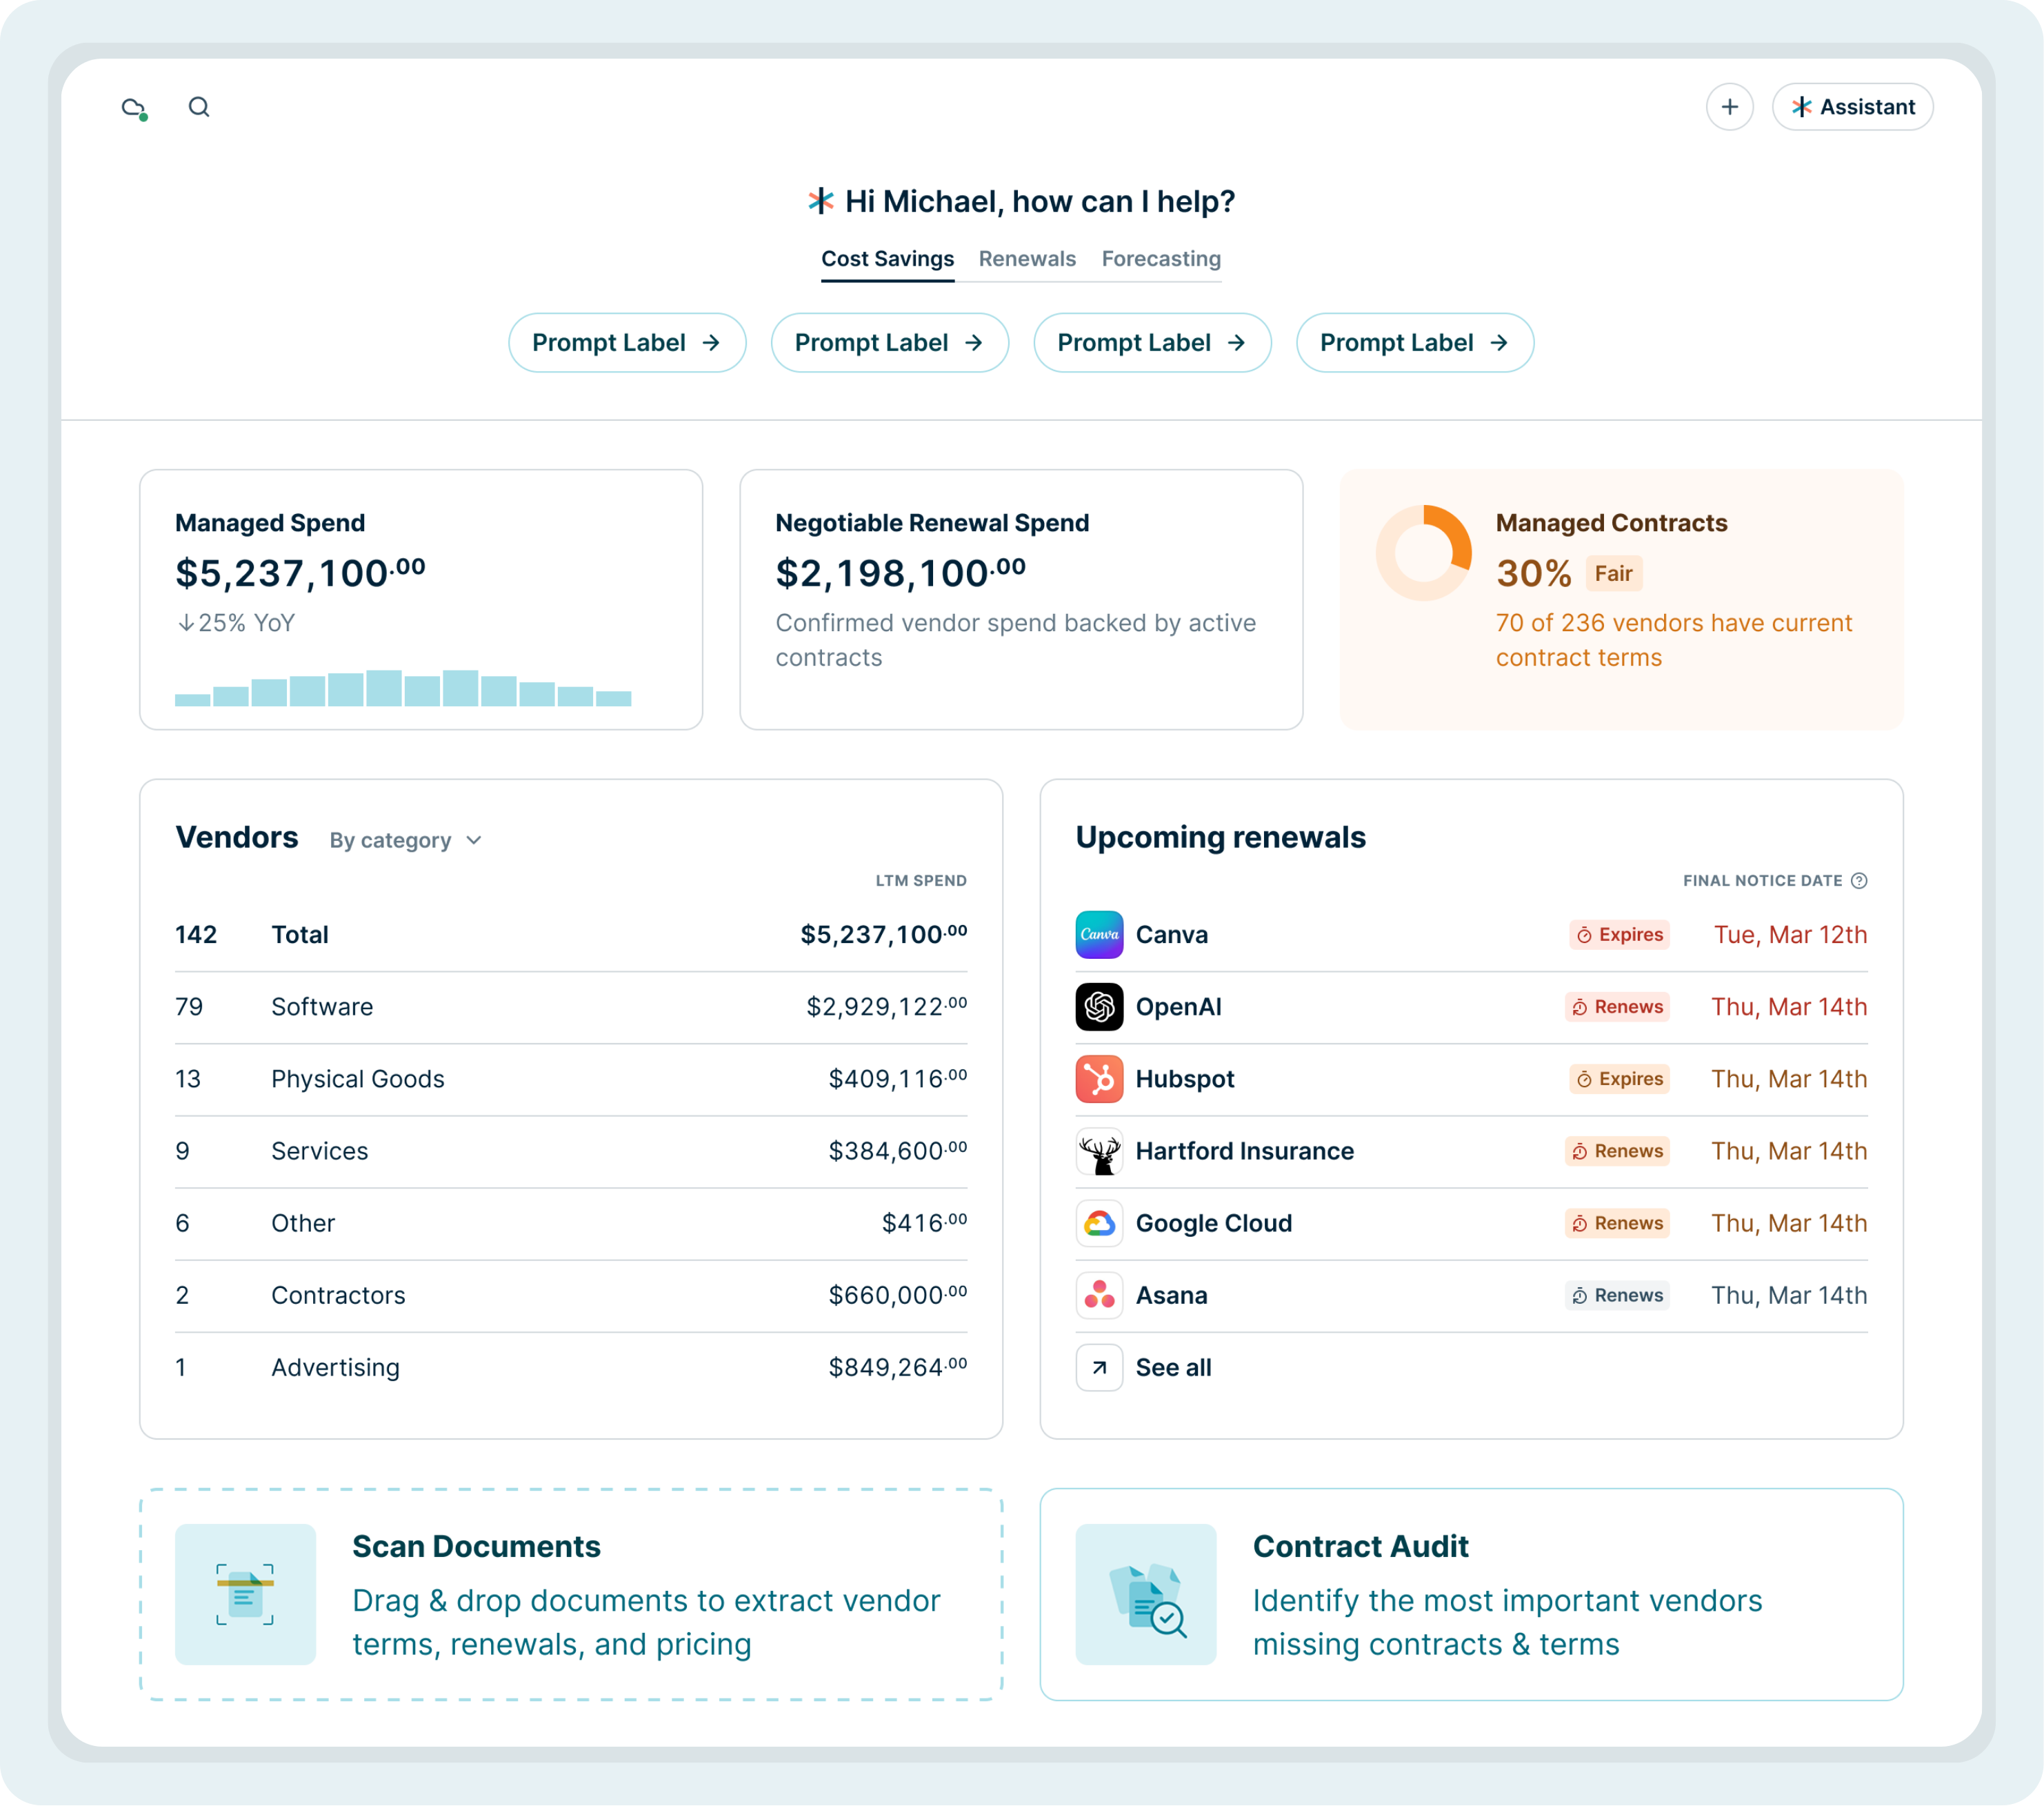Select the Physical Goods category row
This screenshot has height=1806, width=2044.
coord(571,1079)
